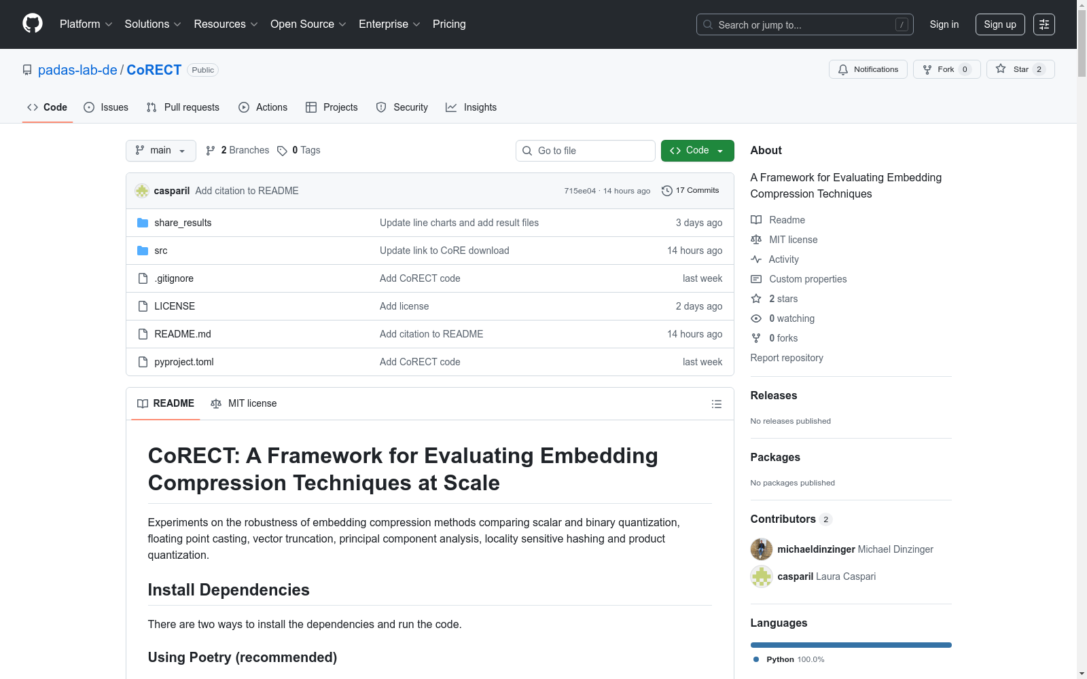View the 17 Commits history

(x=690, y=191)
